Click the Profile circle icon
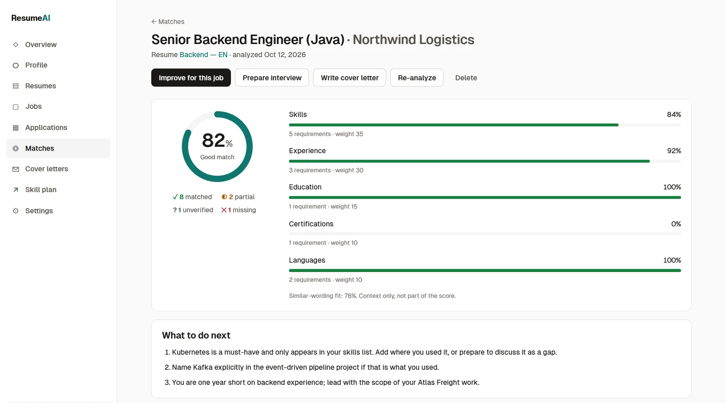The height and width of the screenshot is (403, 726). point(15,65)
